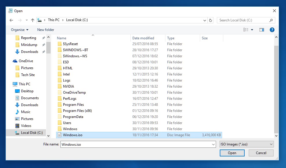Select the Intel folder icon
This screenshot has height=168, width=286.
point(60,74)
